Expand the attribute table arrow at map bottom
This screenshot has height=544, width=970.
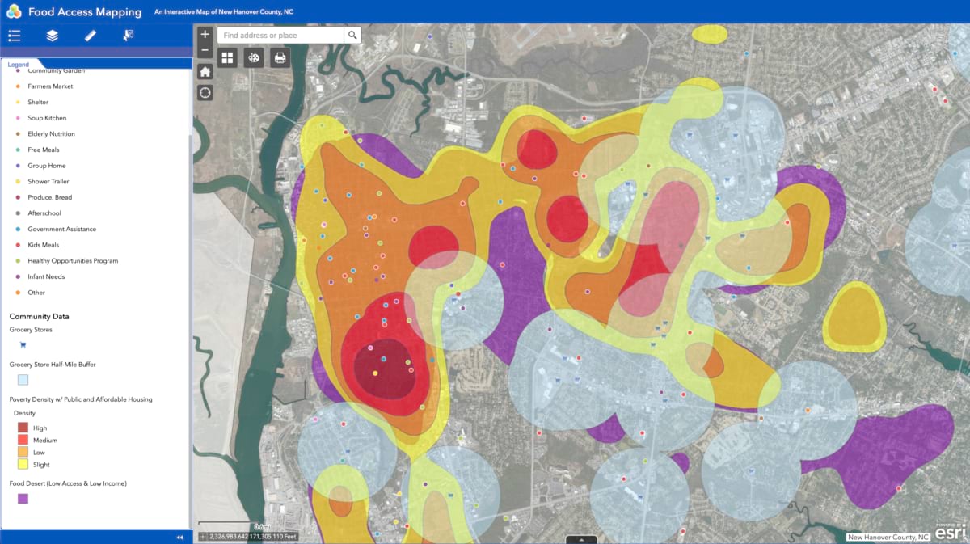(582, 540)
